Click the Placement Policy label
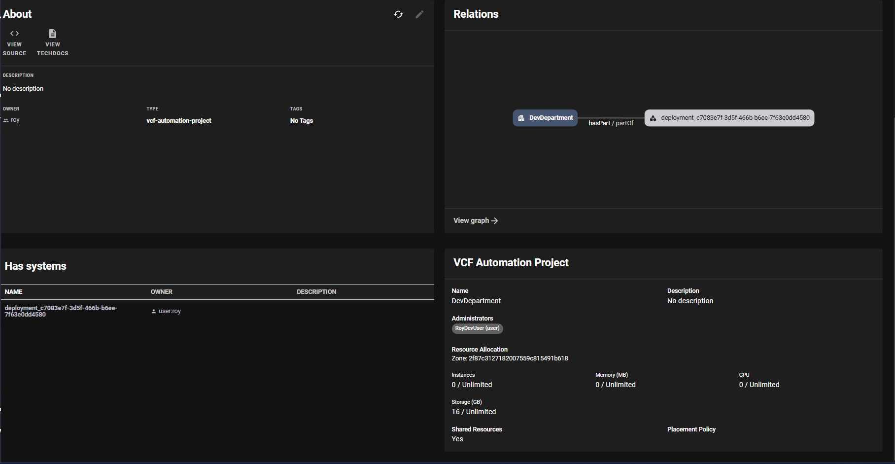This screenshot has height=464, width=895. tap(691, 429)
